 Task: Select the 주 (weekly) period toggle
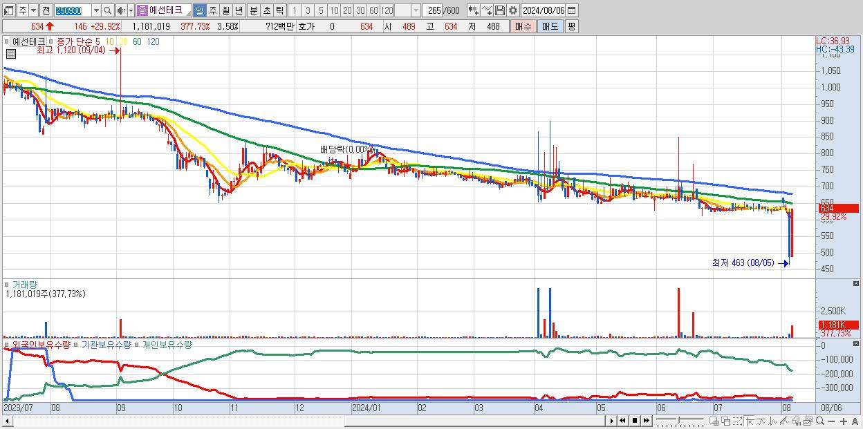[x=212, y=10]
